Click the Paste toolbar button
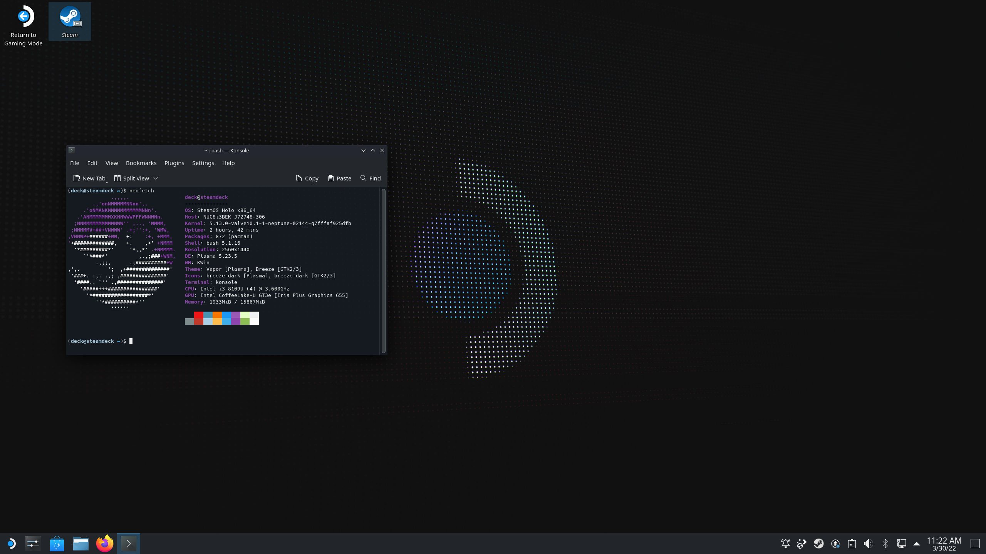986x554 pixels. click(x=339, y=179)
